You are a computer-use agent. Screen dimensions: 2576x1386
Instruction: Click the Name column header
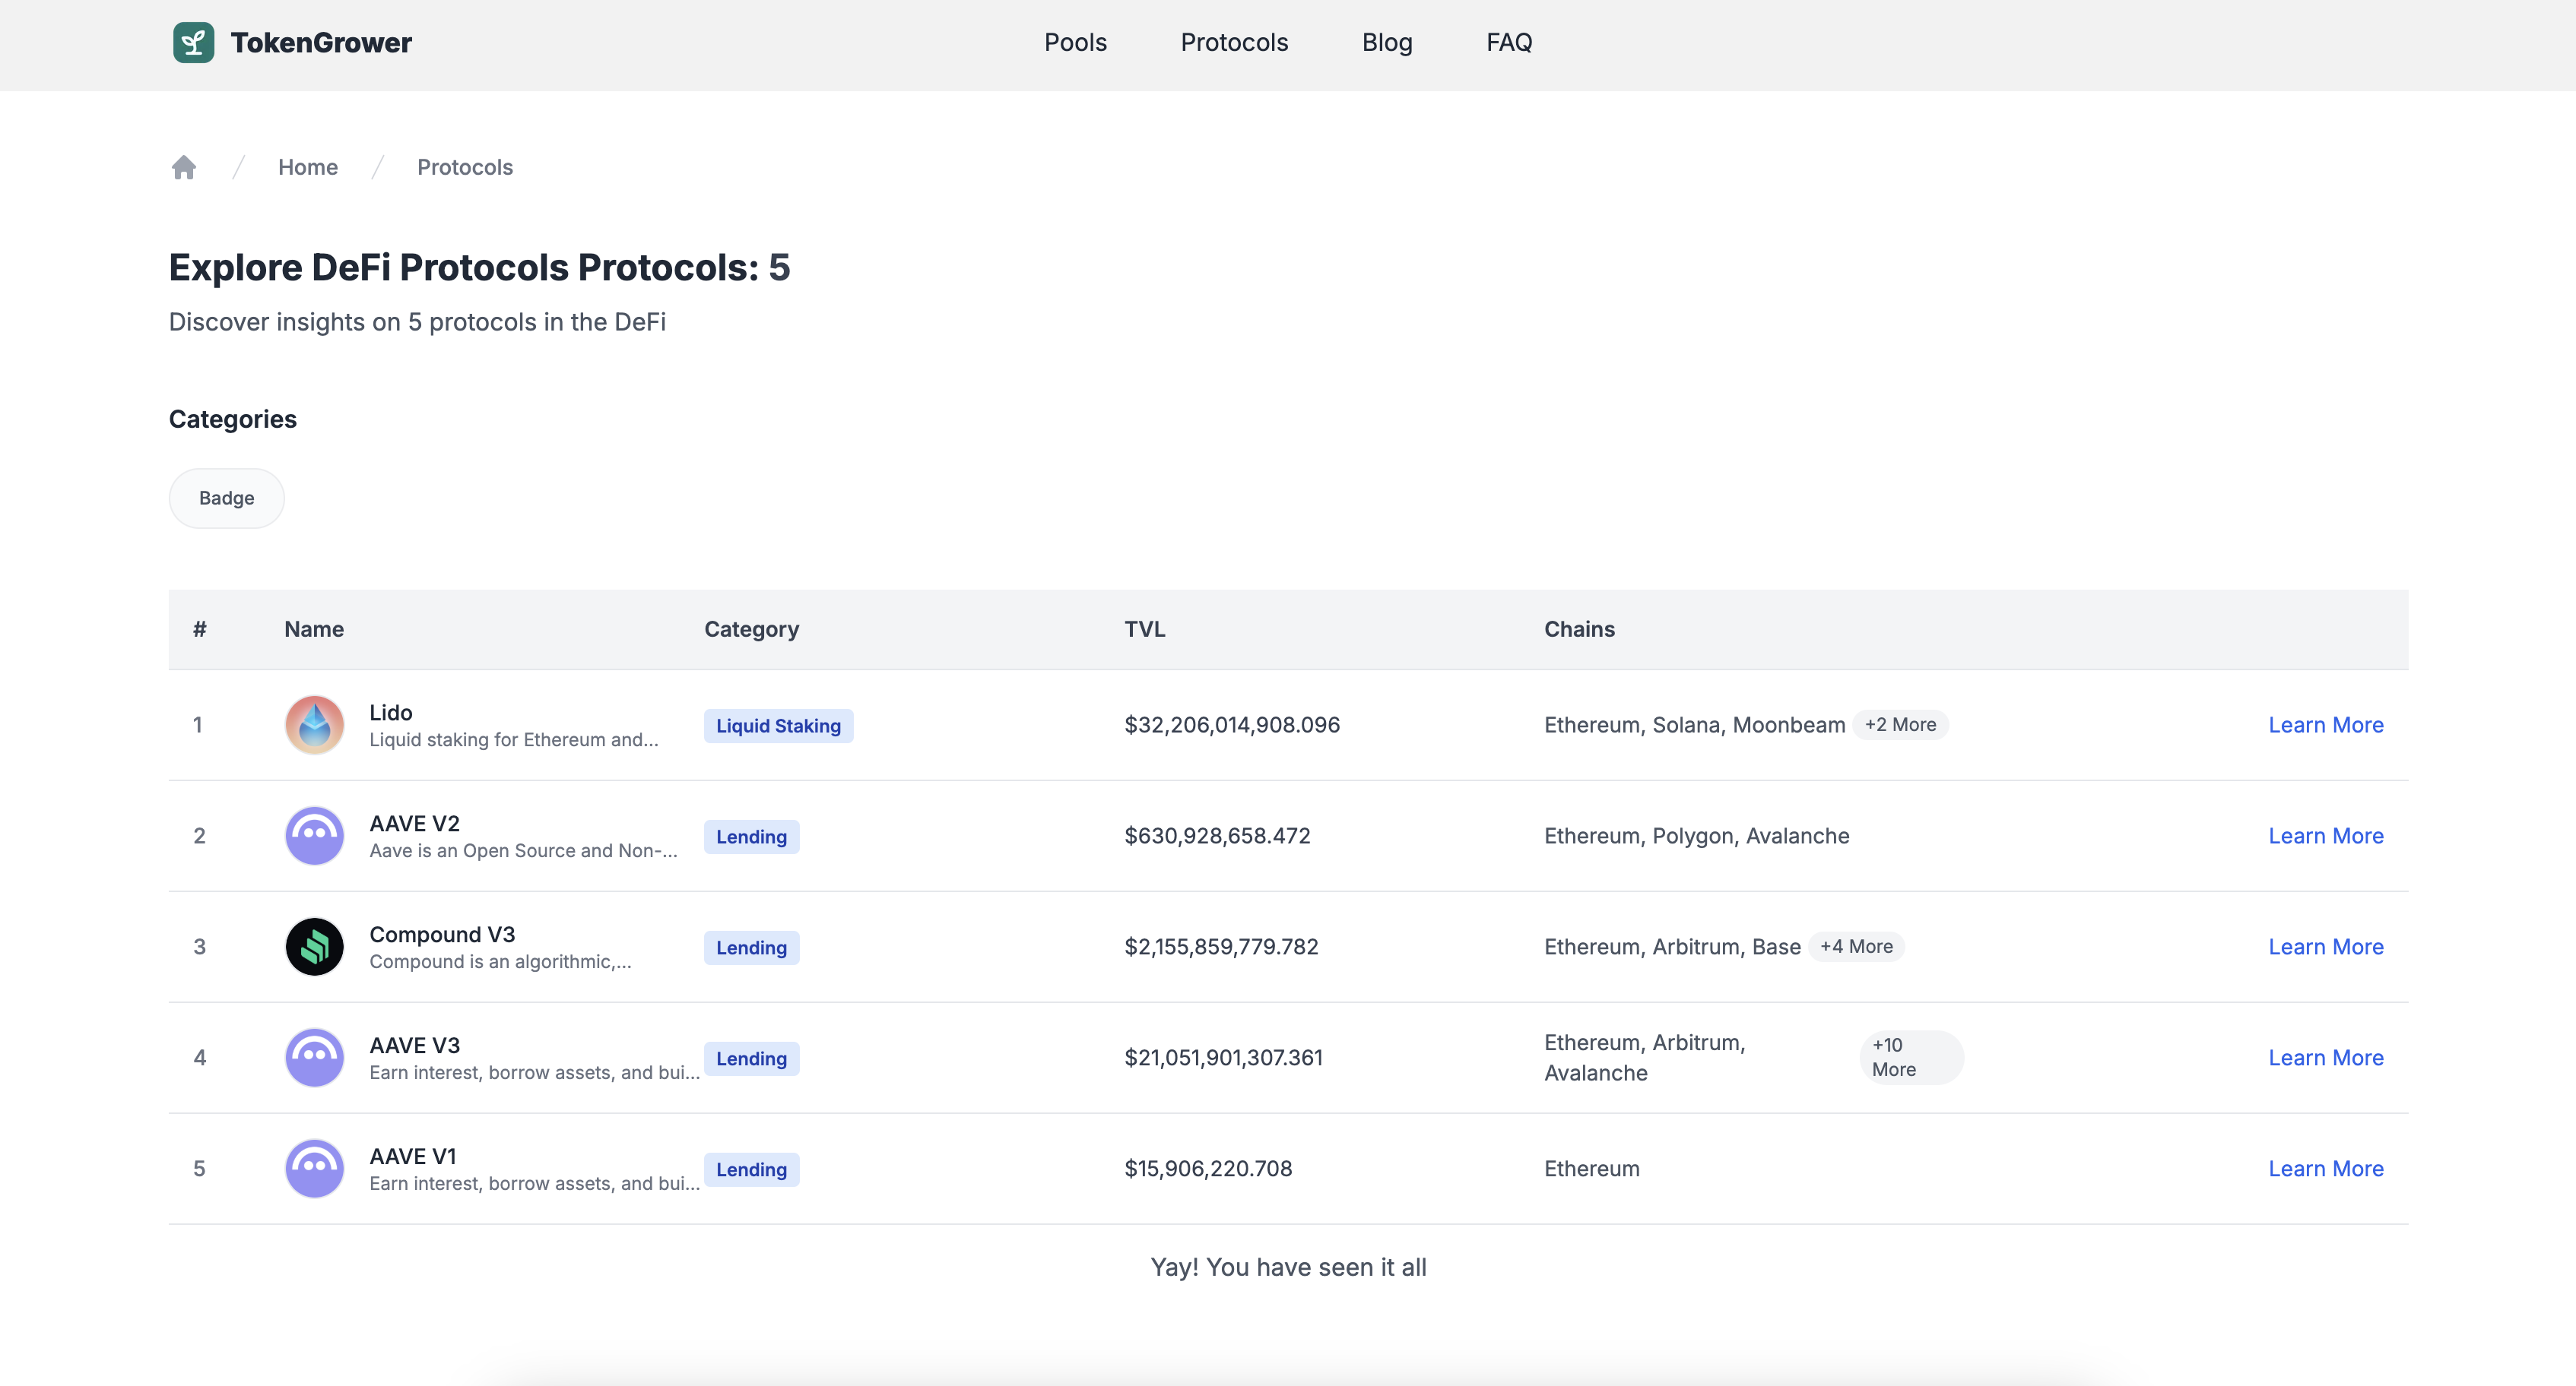(x=314, y=628)
